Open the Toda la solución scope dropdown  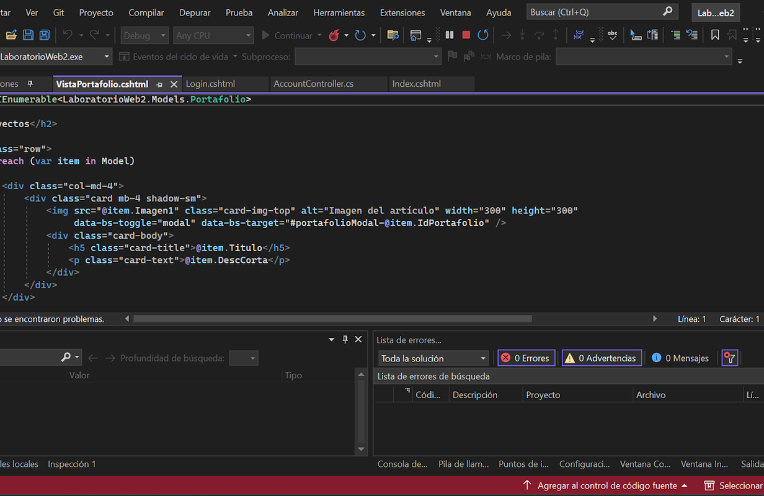[433, 358]
